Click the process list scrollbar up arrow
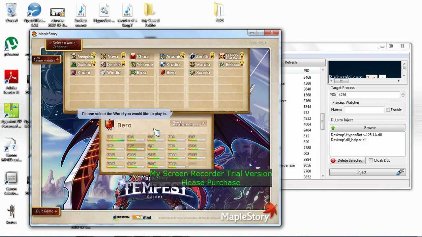The height and width of the screenshot is (237, 422). (323, 70)
